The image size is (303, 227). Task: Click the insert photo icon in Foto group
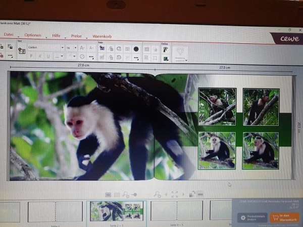[x=102, y=48]
